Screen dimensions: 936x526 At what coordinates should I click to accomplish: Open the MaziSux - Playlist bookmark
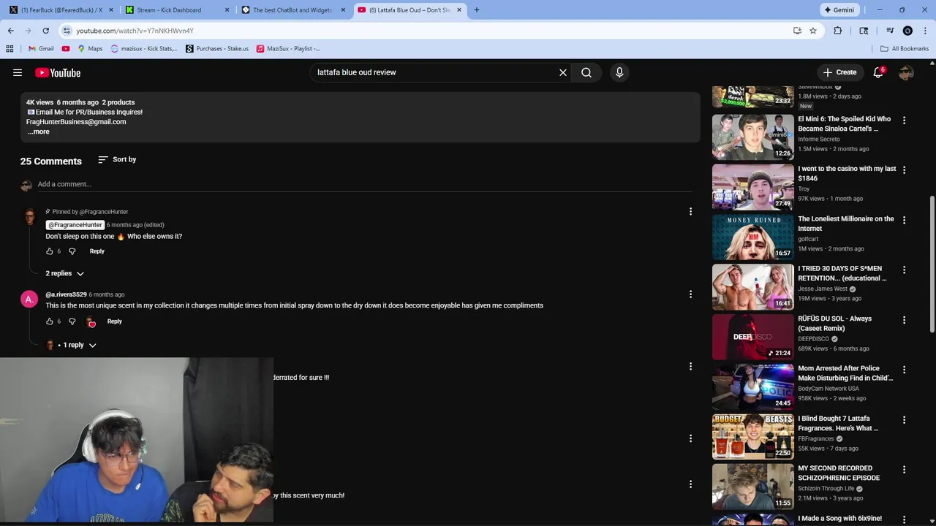point(288,49)
